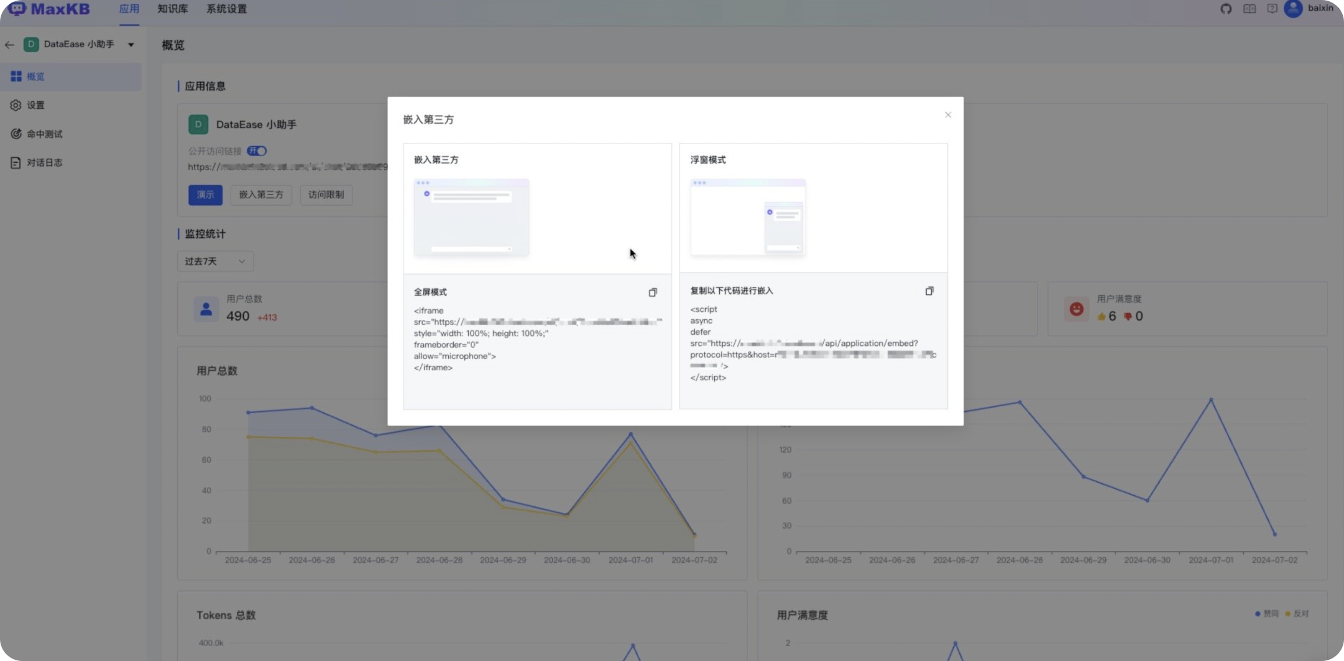Screen dimensions: 1344x661
Task: Click the 用户满意度 smiley icon
Action: click(x=1076, y=309)
